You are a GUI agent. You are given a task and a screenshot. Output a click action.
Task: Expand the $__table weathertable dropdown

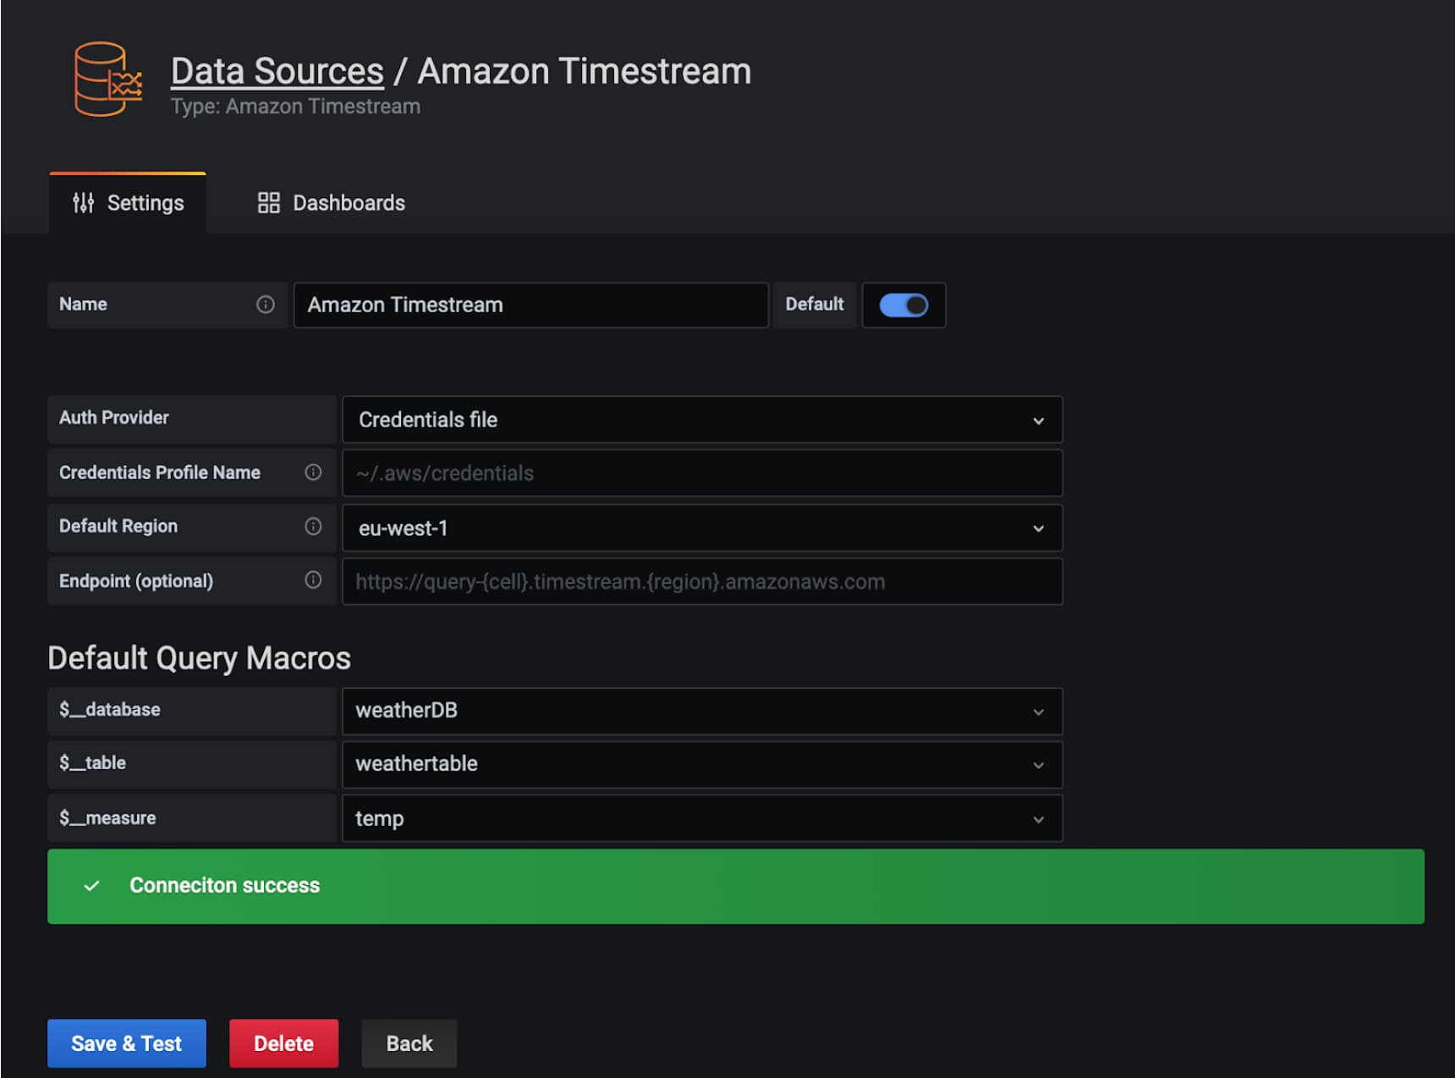[x=702, y=764]
